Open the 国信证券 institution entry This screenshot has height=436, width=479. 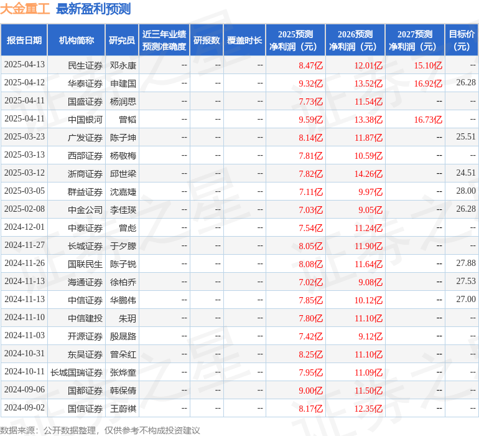click(x=85, y=409)
